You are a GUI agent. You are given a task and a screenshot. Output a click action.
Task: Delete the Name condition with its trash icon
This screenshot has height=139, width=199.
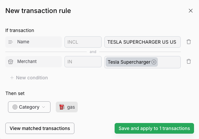(x=189, y=42)
